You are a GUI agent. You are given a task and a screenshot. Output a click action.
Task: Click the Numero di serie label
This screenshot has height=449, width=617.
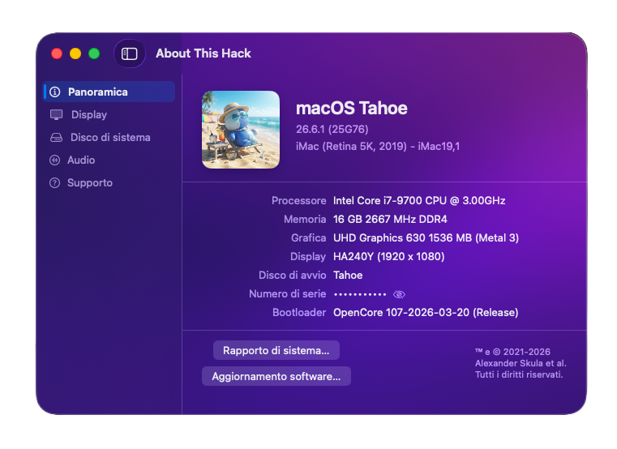288,294
